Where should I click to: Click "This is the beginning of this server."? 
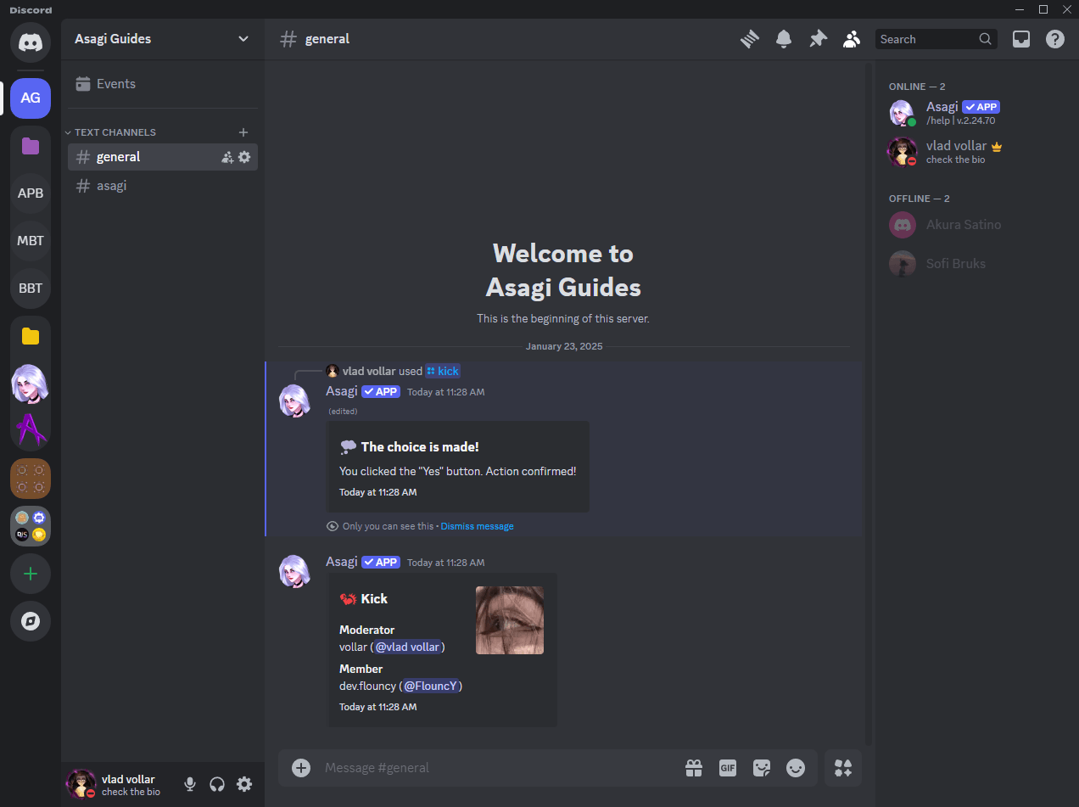click(563, 319)
